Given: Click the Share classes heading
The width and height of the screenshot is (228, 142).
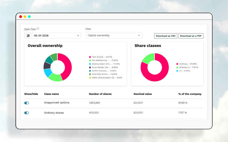Looking at the screenshot, I should click(148, 46).
